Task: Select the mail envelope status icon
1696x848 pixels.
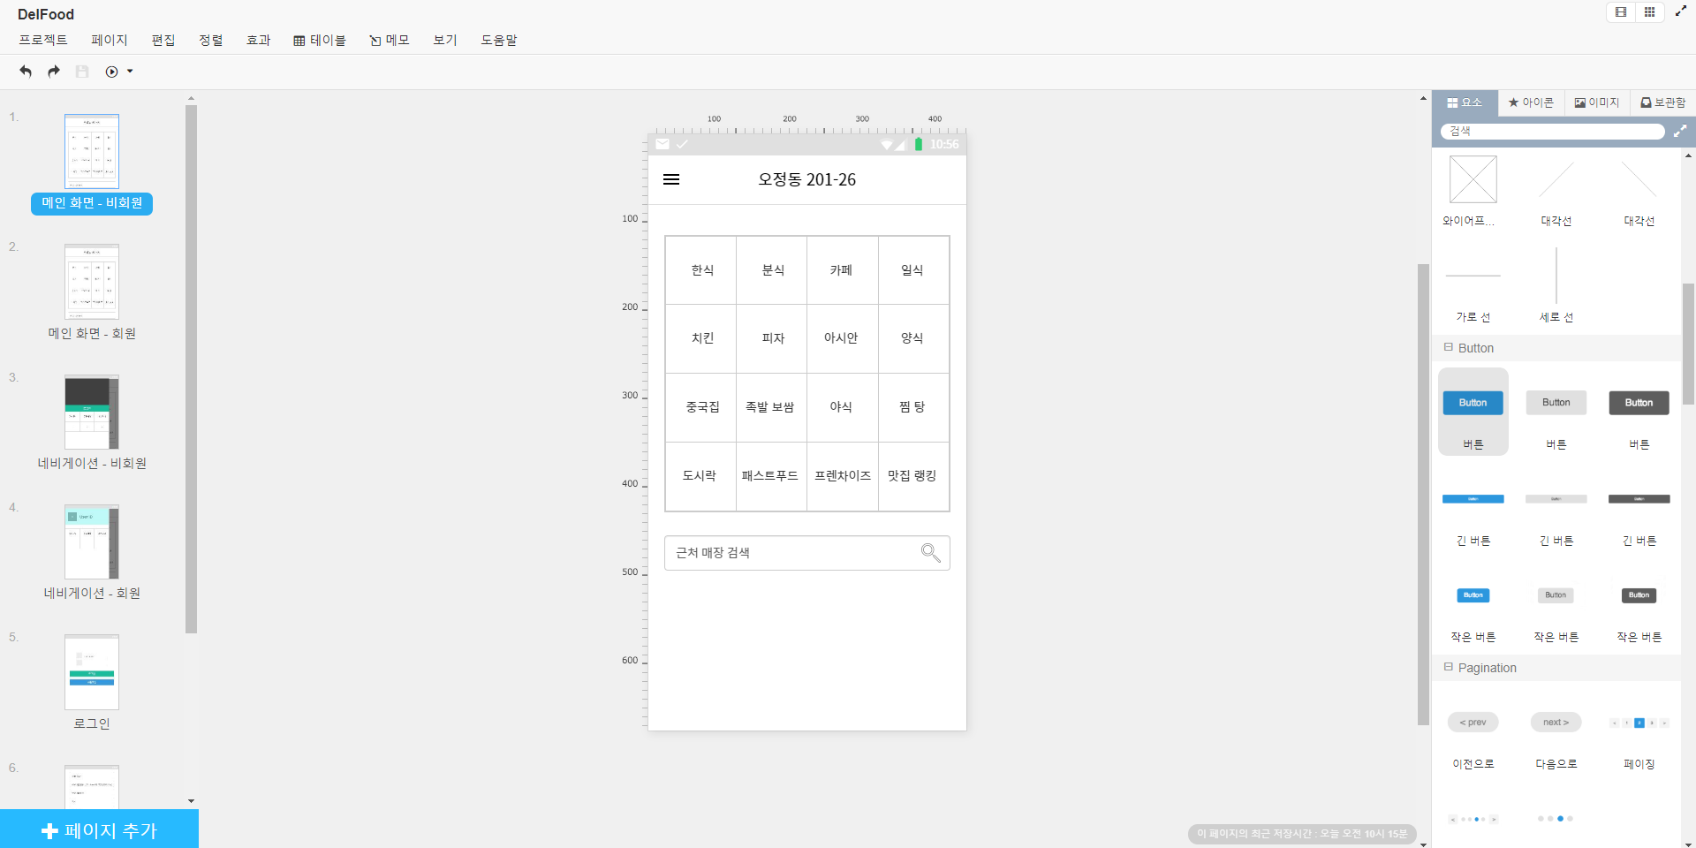Action: (662, 144)
